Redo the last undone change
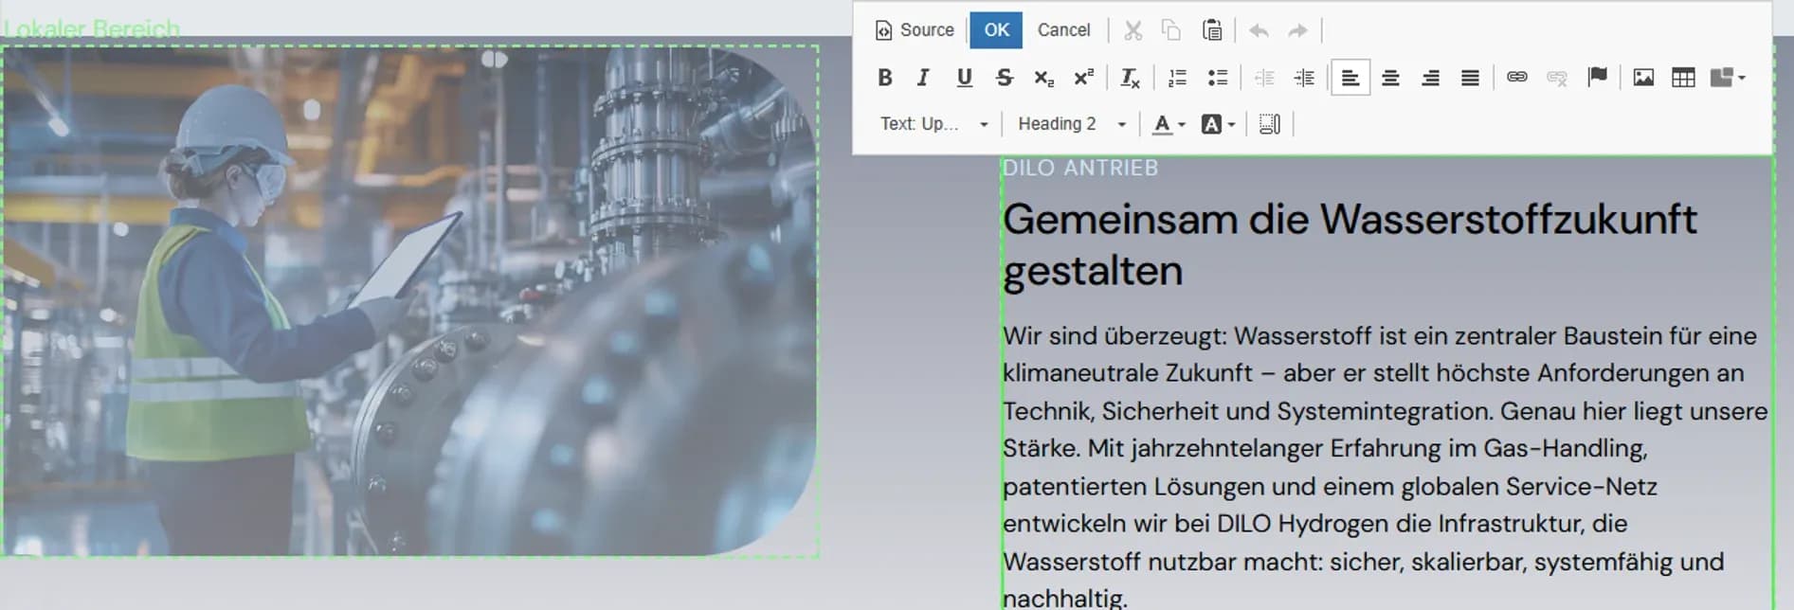 1297,30
